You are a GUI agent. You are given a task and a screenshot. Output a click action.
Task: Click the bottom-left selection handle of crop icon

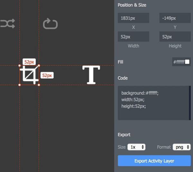coord(20,85)
